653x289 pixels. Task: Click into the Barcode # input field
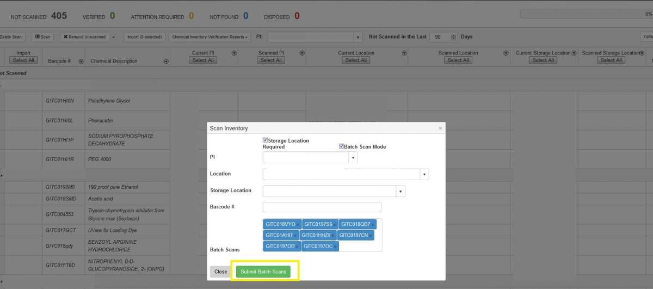(322, 207)
